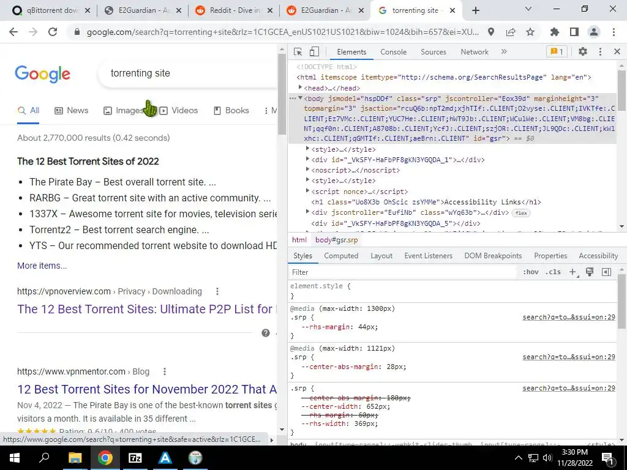Show more DevTools tabs chevron
This screenshot has height=470, width=627.
tap(504, 51)
